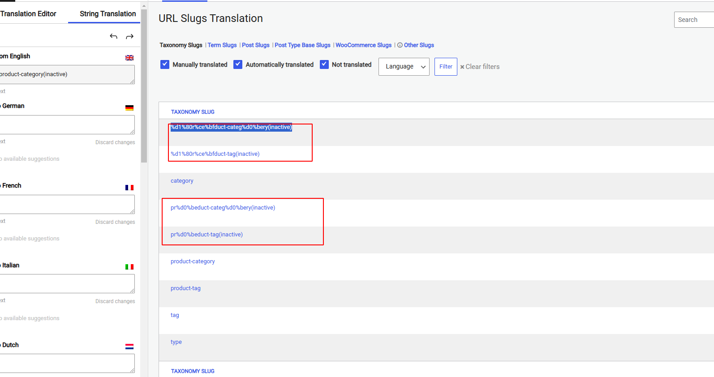Click the Filter button
Viewport: 714px width, 377px height.
446,67
